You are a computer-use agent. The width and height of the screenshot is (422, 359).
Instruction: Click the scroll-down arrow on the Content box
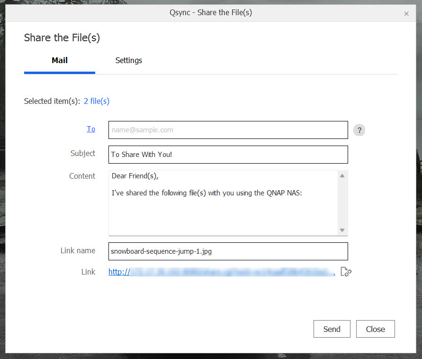click(x=342, y=230)
